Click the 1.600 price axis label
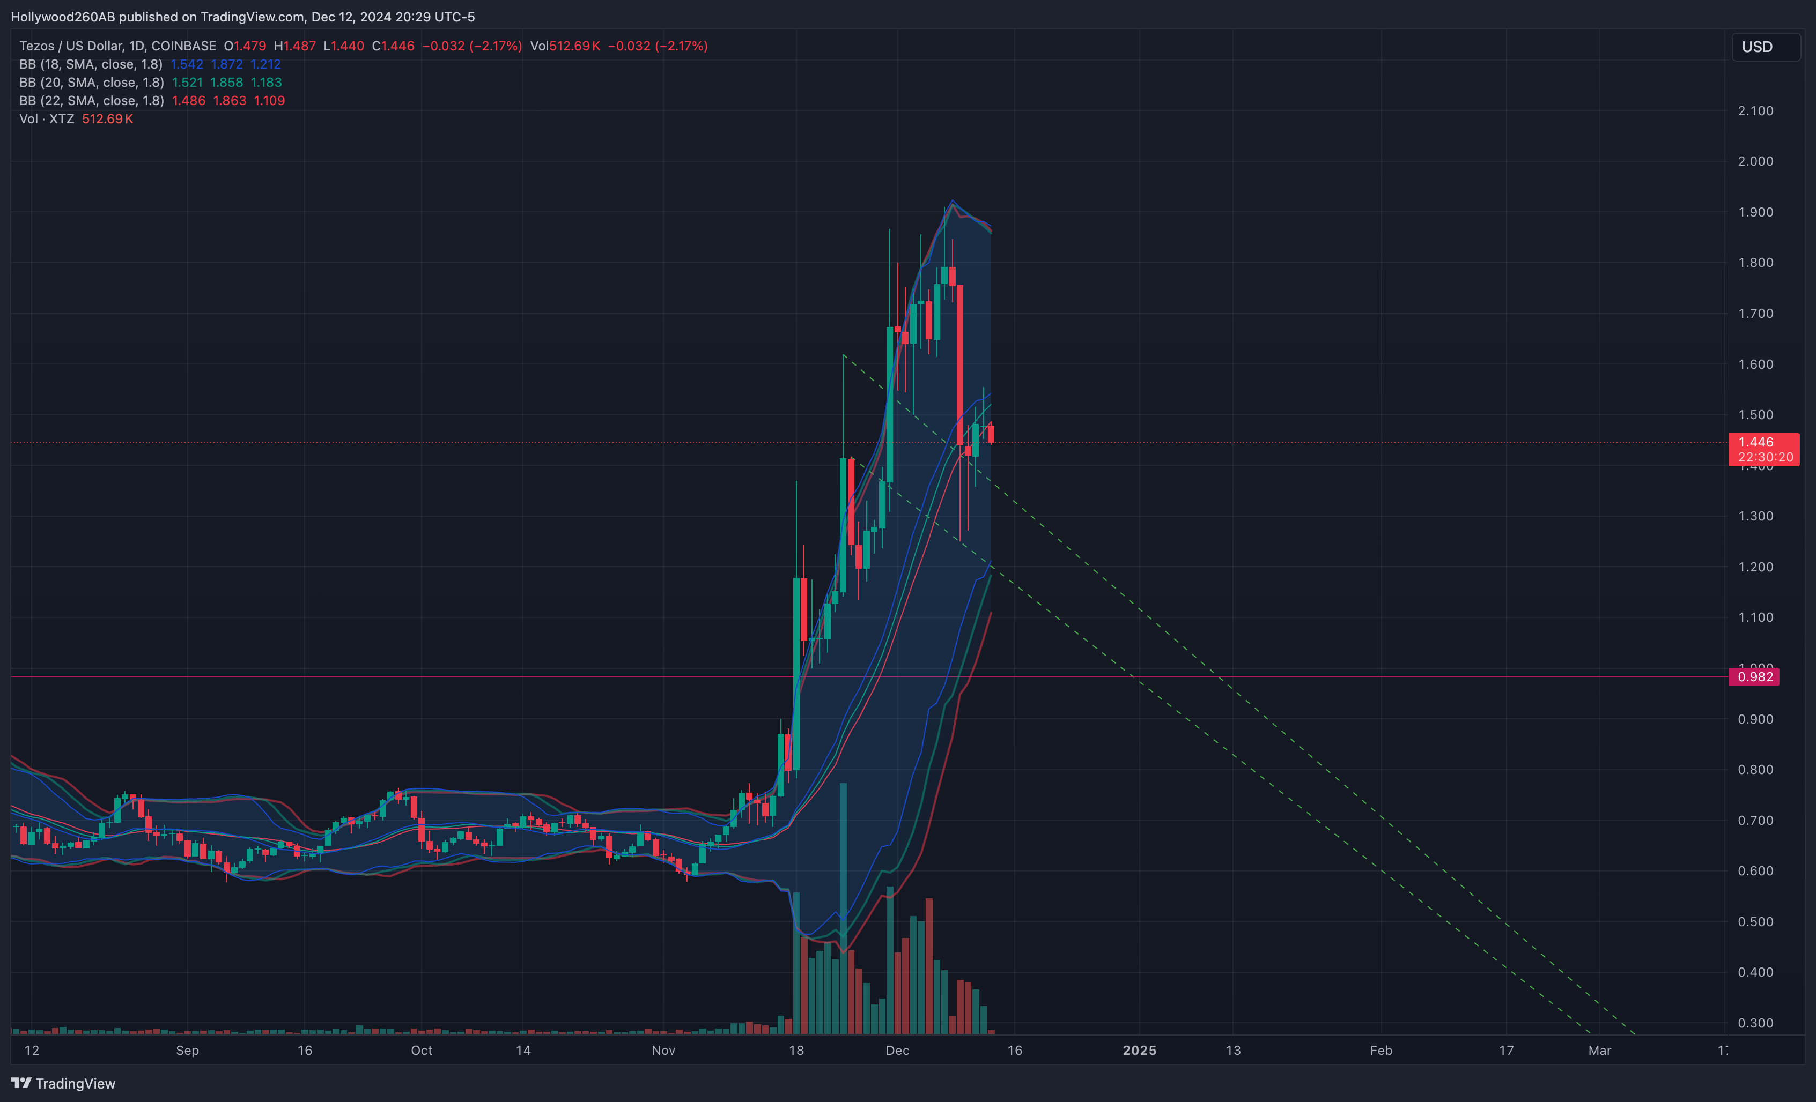 (x=1755, y=364)
